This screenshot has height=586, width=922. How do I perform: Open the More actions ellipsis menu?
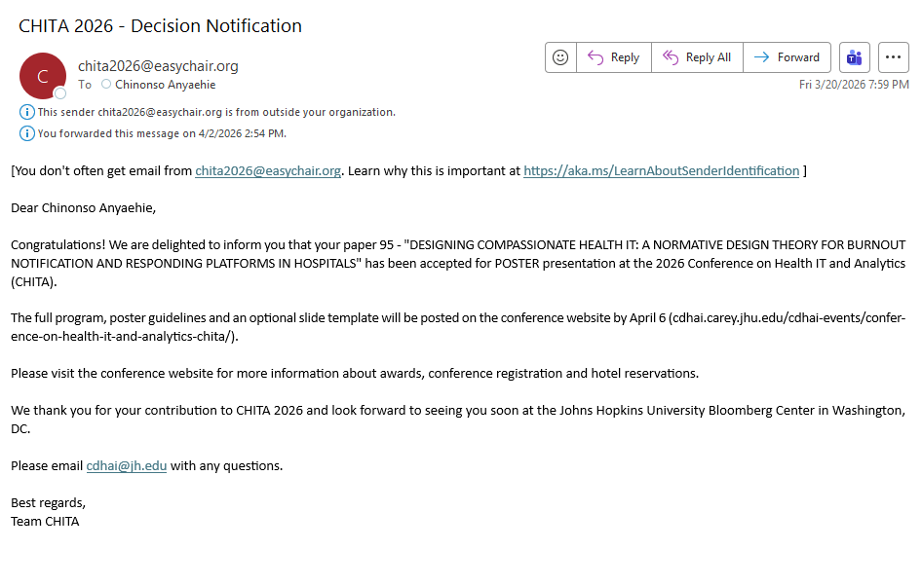pyautogui.click(x=894, y=57)
